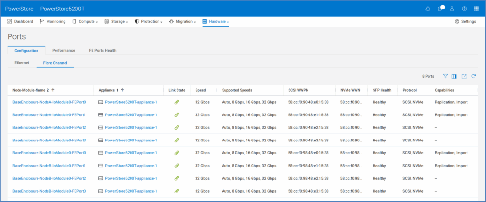Expand the Compute menu

[x=85, y=22]
